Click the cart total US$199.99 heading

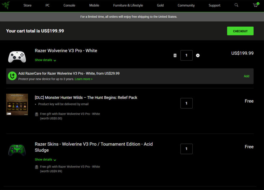pos(35,31)
